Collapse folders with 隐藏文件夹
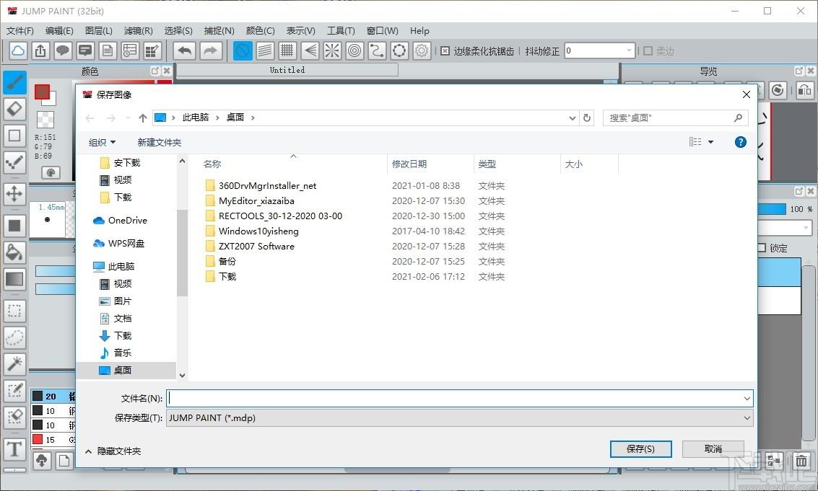This screenshot has height=491, width=818. click(113, 451)
